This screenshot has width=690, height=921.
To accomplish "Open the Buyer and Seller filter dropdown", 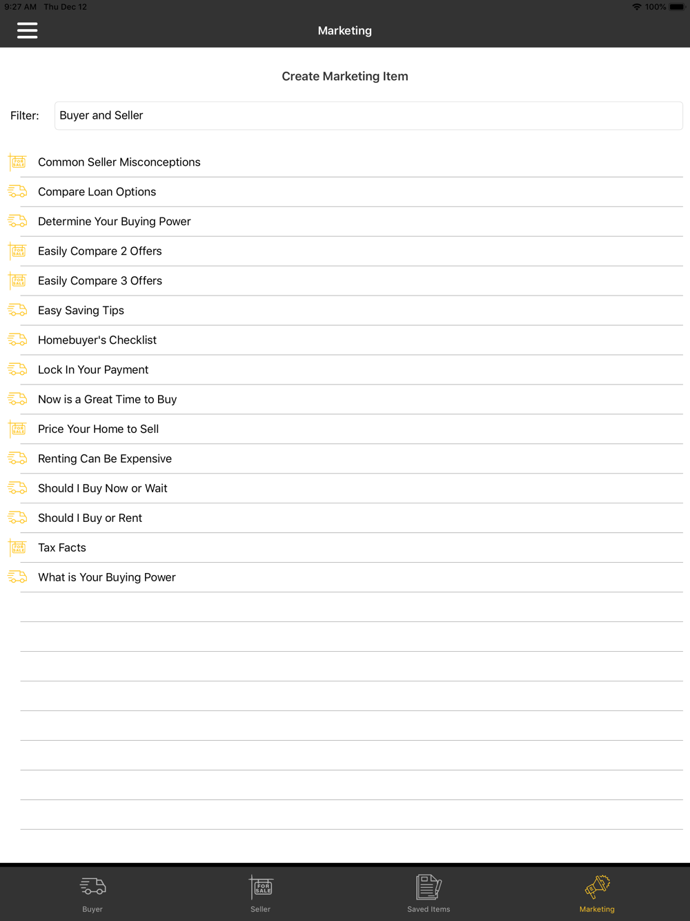I will [368, 115].
